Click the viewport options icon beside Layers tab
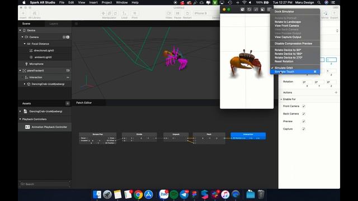The image size is (358, 201). (x=76, y=23)
